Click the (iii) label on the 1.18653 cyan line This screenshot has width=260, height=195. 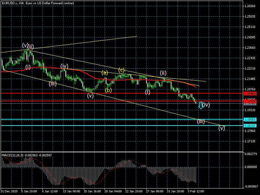click(x=201, y=122)
